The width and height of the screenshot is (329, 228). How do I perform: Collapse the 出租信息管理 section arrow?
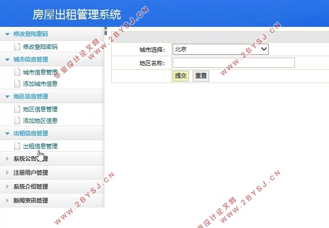(x=7, y=133)
